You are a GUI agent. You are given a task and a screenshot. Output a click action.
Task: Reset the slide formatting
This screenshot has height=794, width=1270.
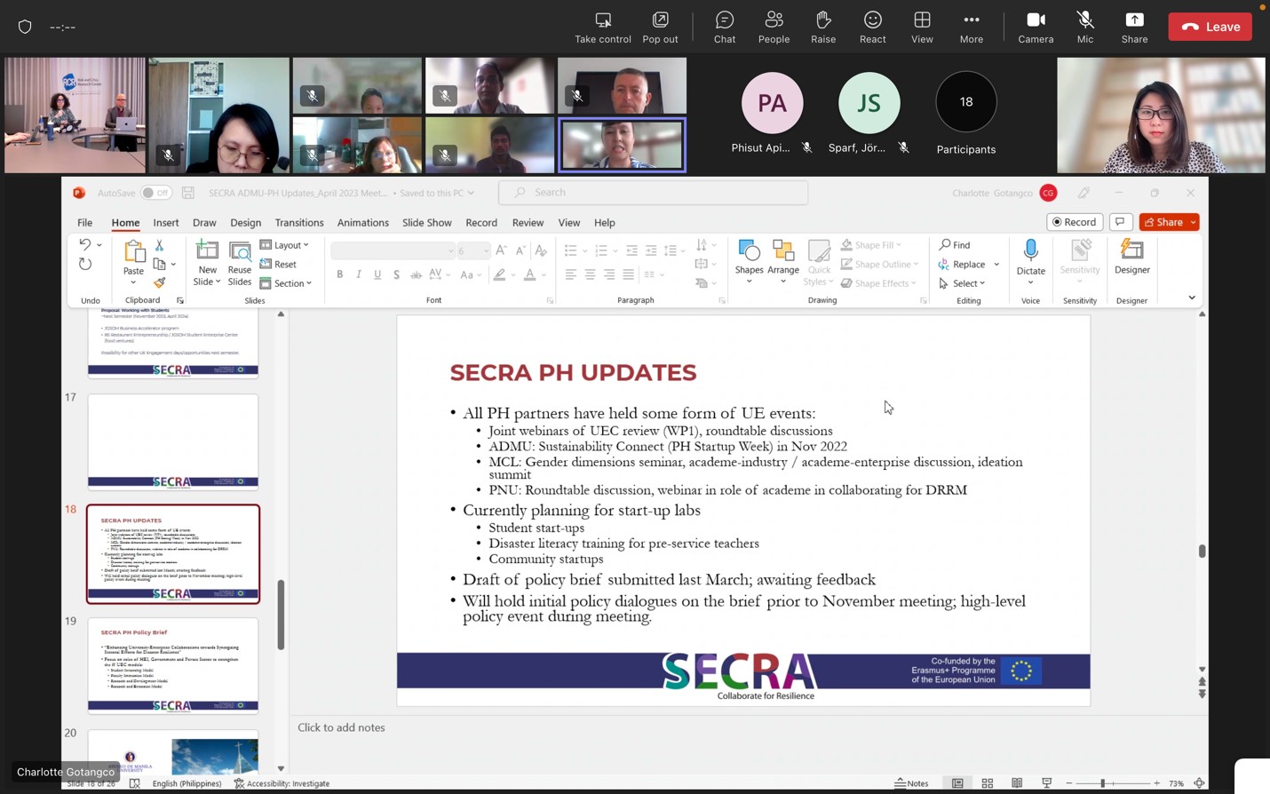point(279,265)
